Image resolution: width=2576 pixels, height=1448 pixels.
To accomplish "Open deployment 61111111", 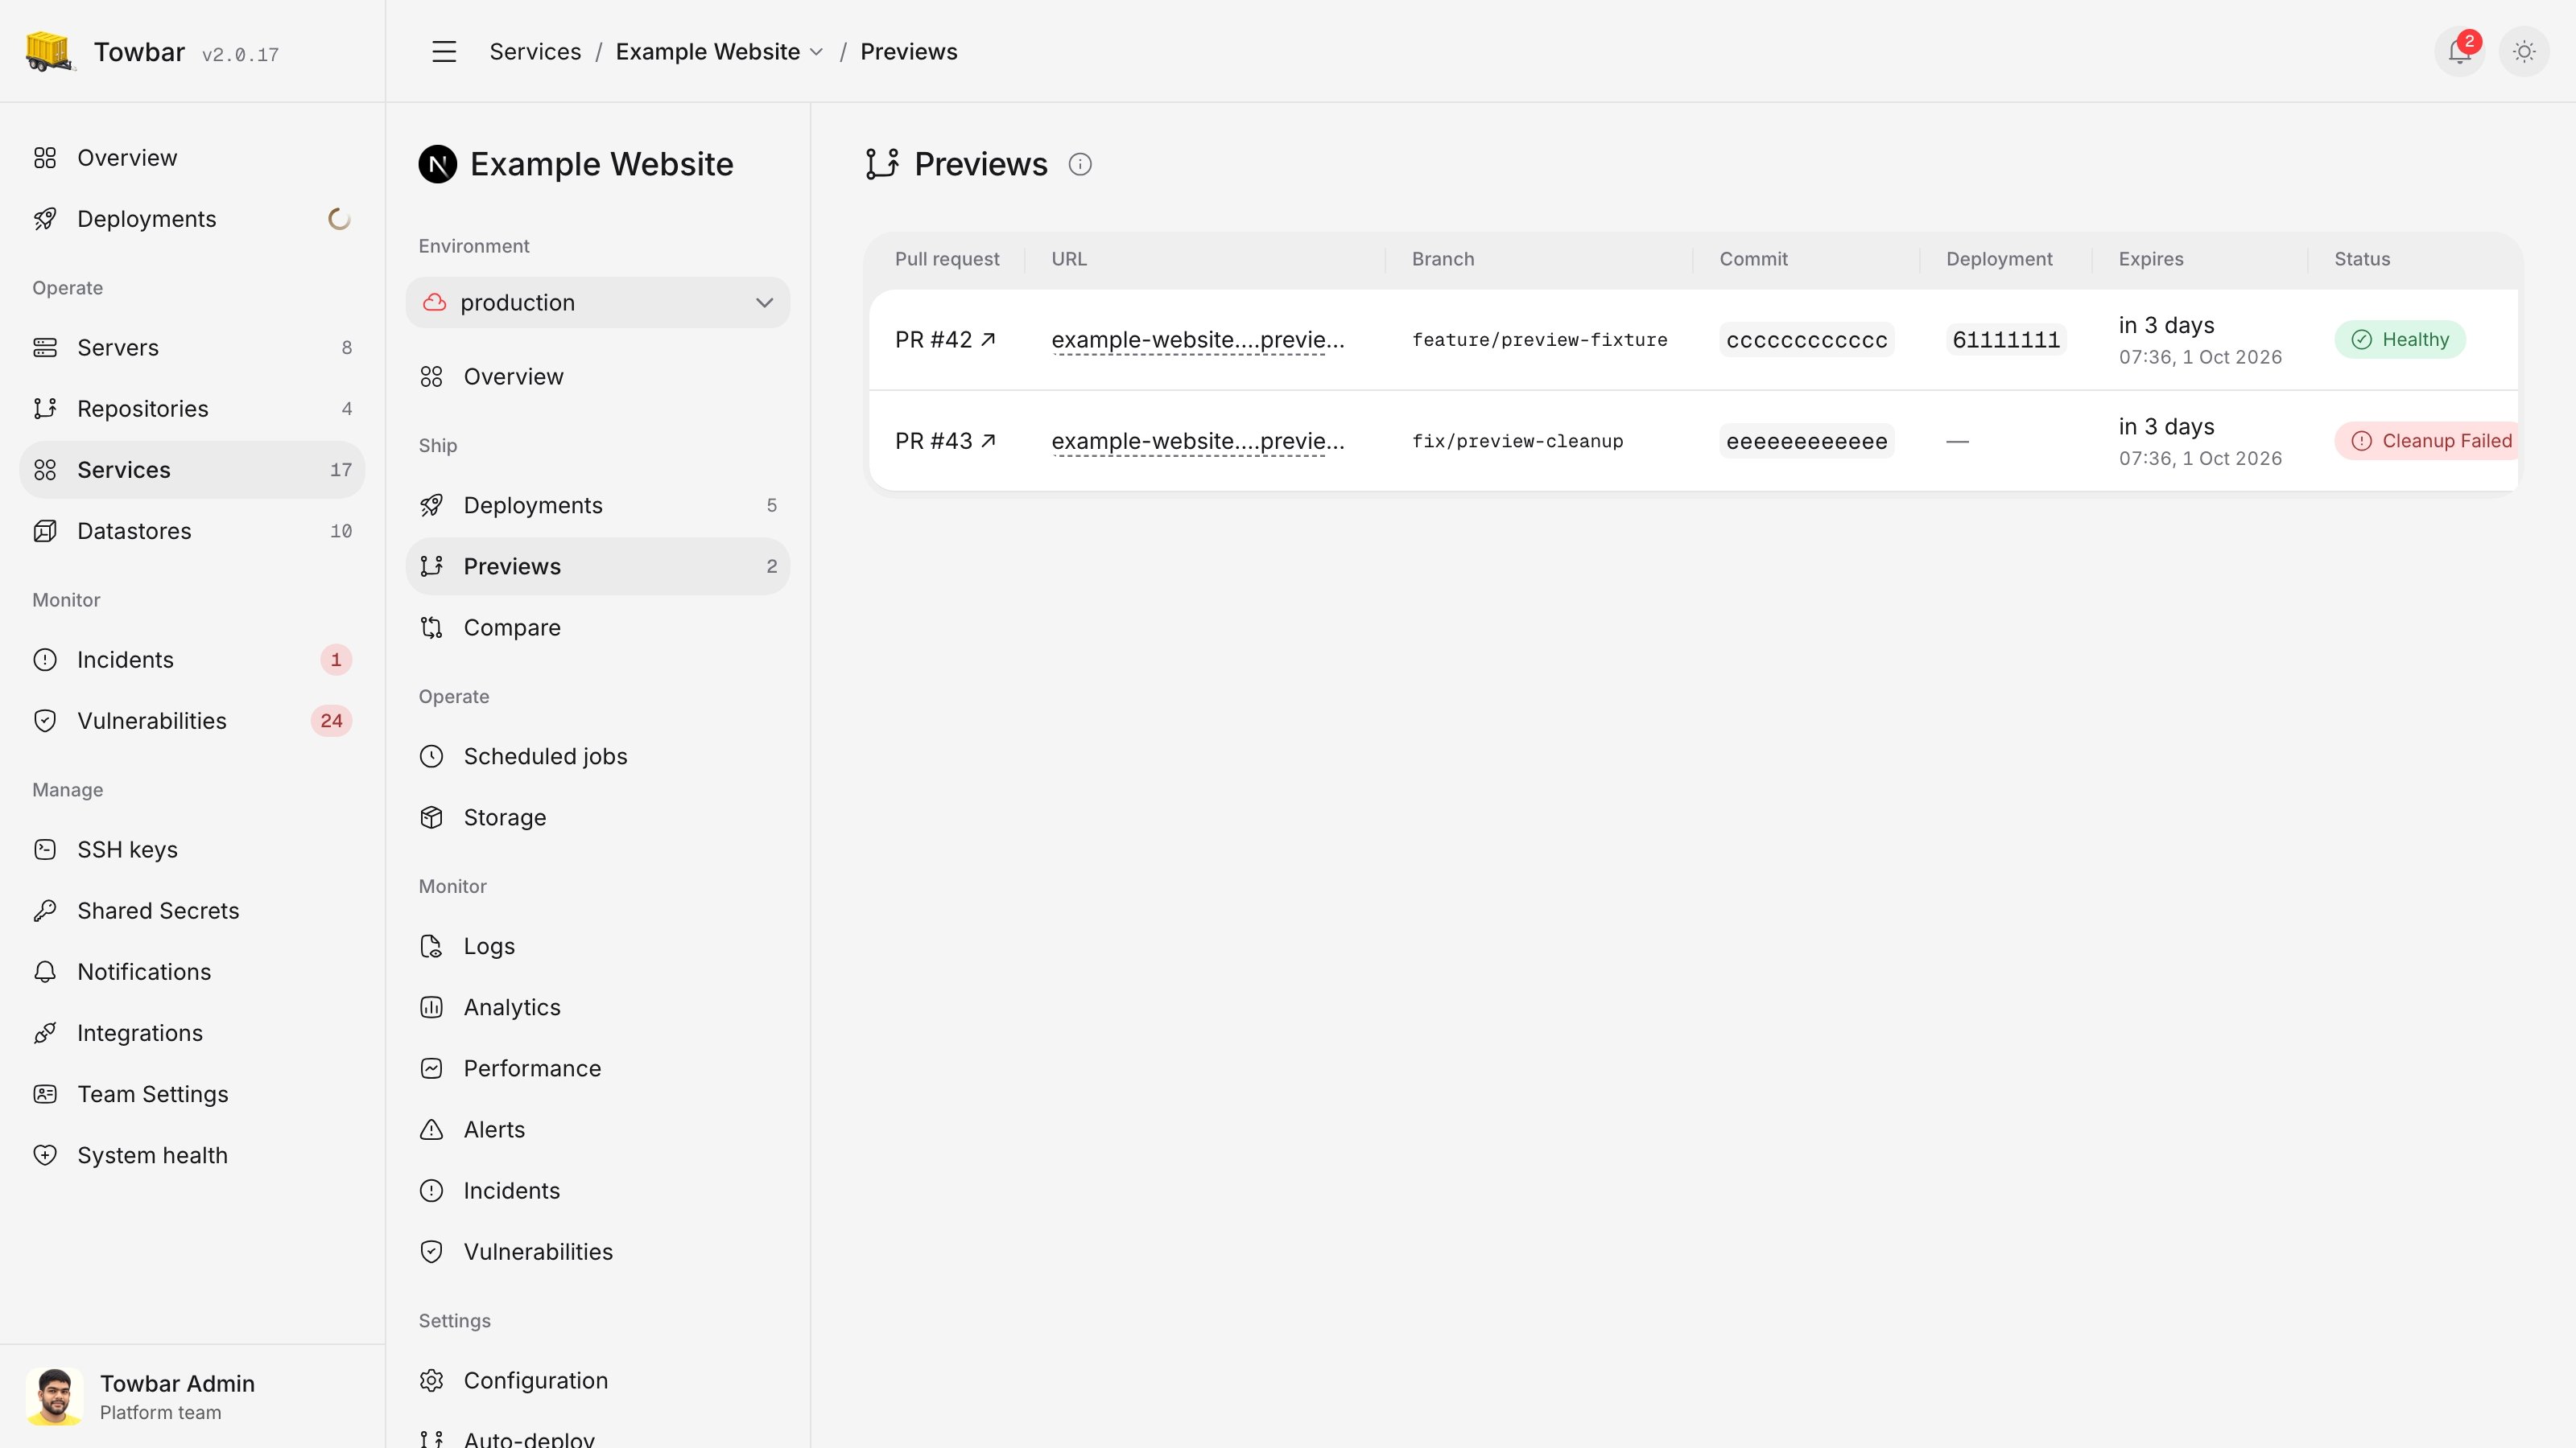I will point(2006,339).
